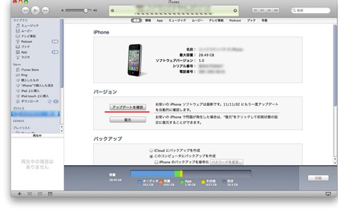Switch to the ブック tab

(x=251, y=21)
